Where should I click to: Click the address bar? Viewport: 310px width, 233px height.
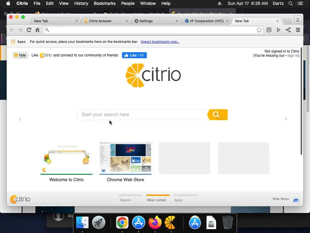(152, 30)
